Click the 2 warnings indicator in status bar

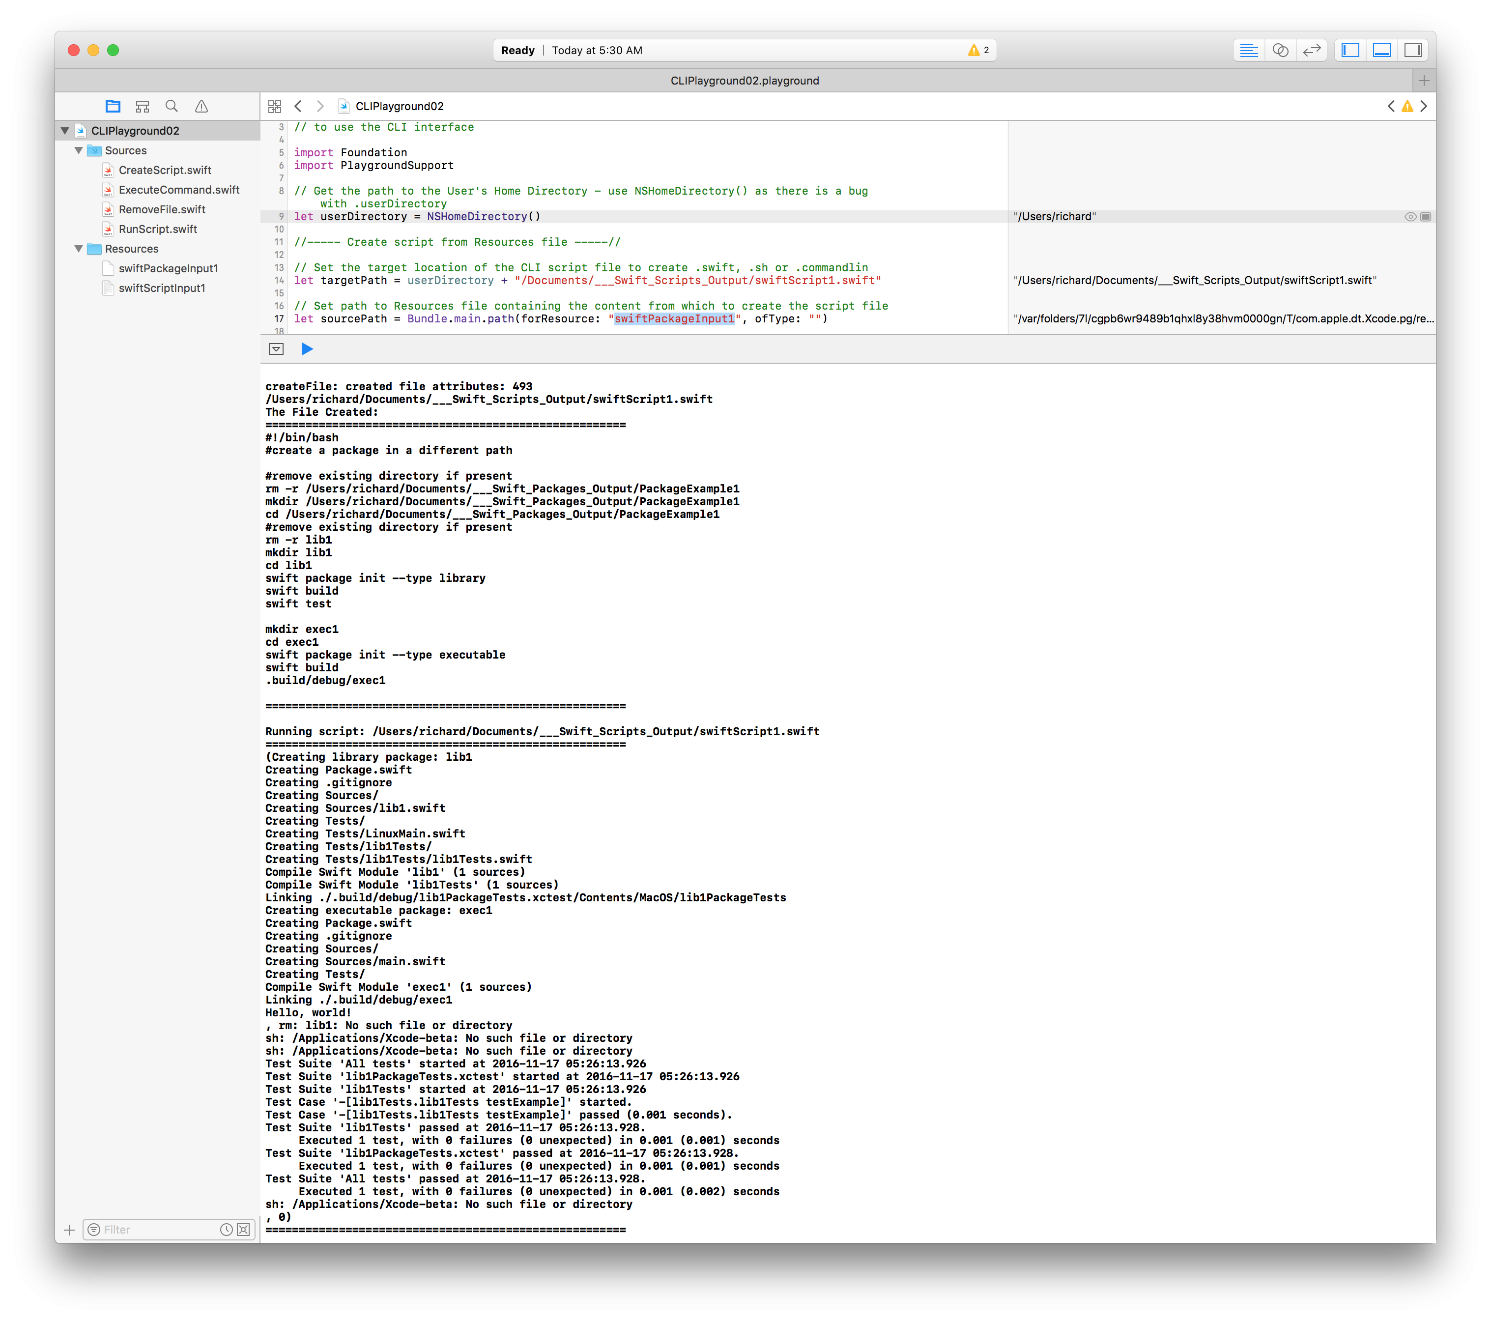pyautogui.click(x=978, y=50)
